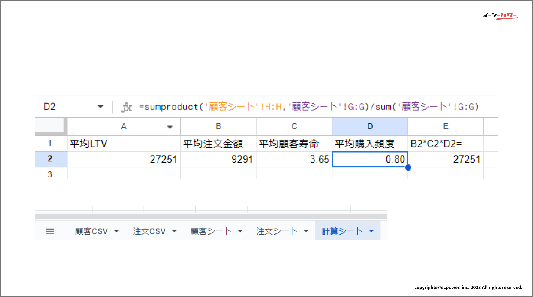Select cell C2 with value 3.65
The width and height of the screenshot is (533, 297).
[294, 159]
